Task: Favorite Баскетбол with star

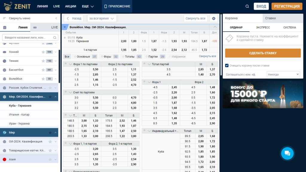Action: point(43,70)
